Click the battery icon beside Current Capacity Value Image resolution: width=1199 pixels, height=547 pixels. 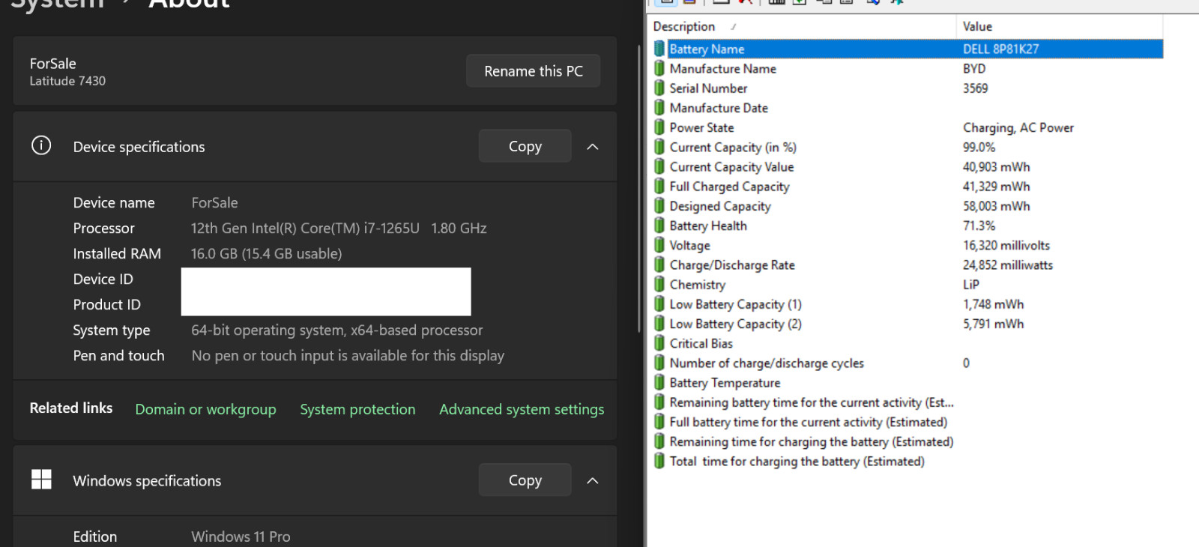[659, 166]
